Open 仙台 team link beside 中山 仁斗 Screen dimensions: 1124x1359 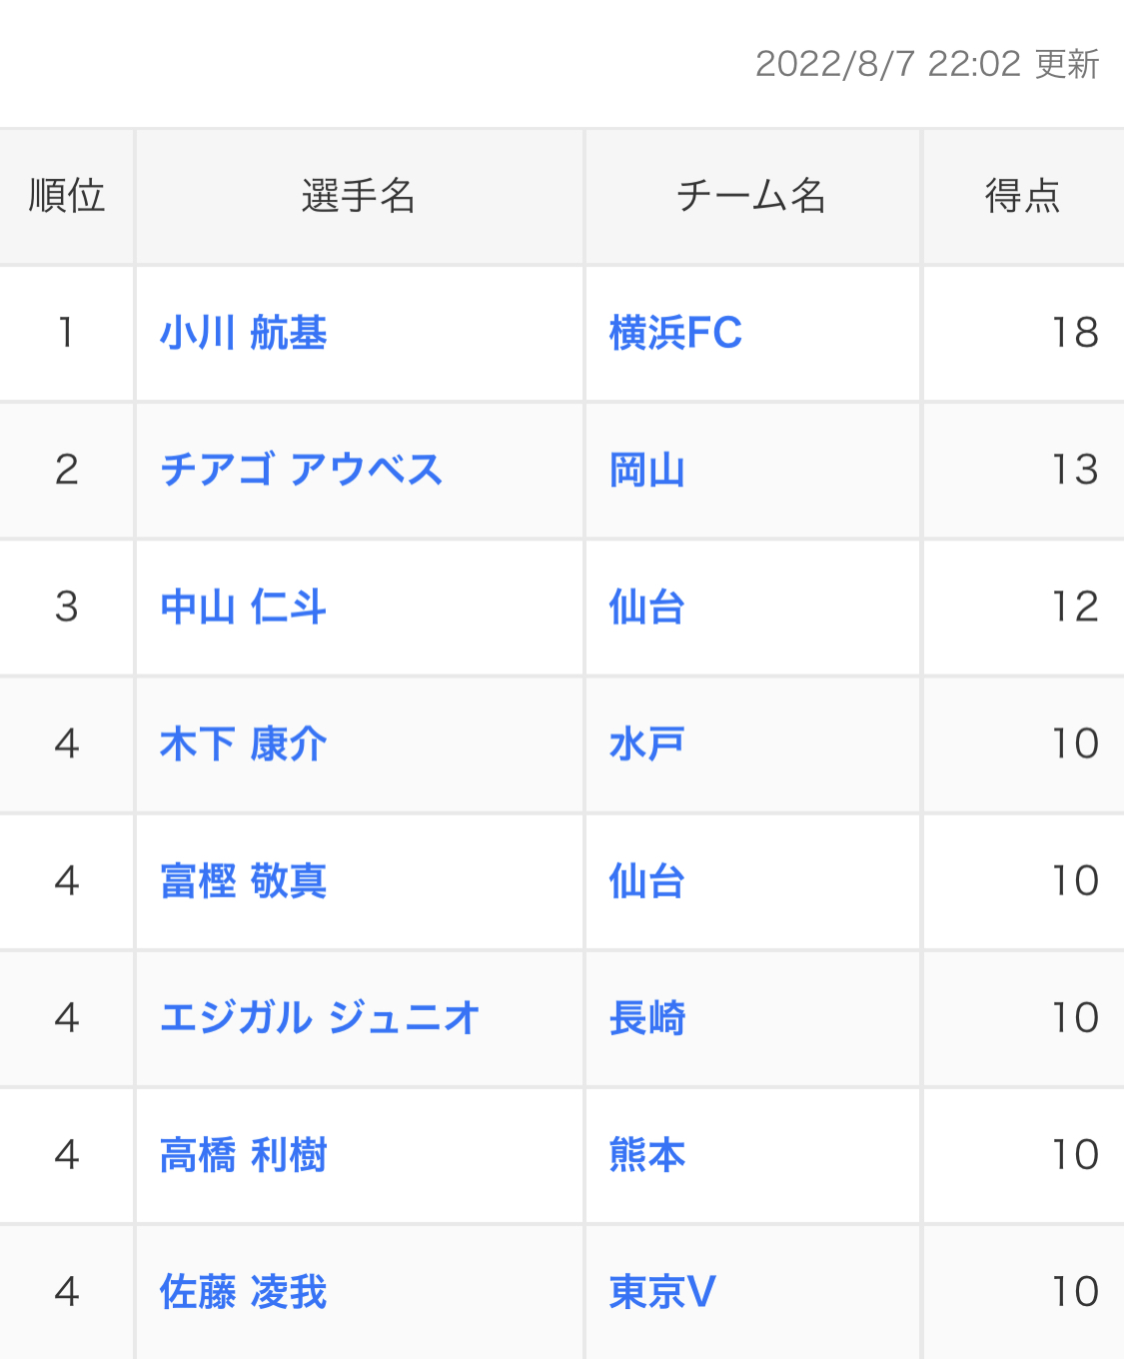646,607
